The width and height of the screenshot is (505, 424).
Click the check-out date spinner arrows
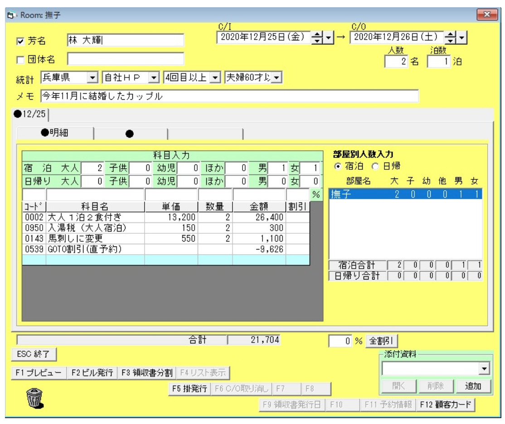(451, 37)
